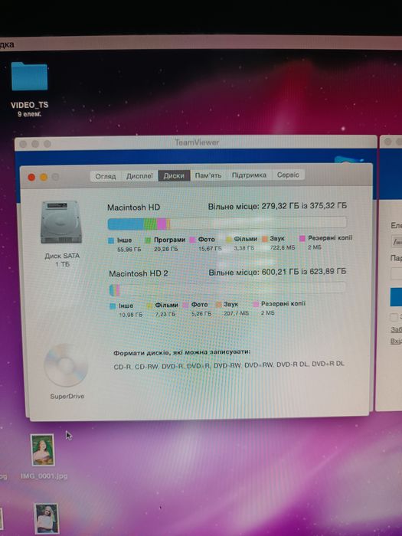This screenshot has width=402, height=536.
Task: Select the SuperDrive disc icon
Action: (x=65, y=365)
